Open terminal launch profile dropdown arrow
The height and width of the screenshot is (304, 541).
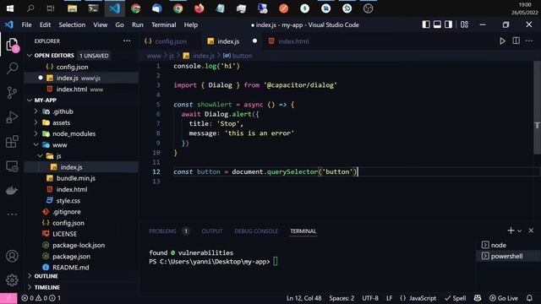pyautogui.click(x=519, y=231)
